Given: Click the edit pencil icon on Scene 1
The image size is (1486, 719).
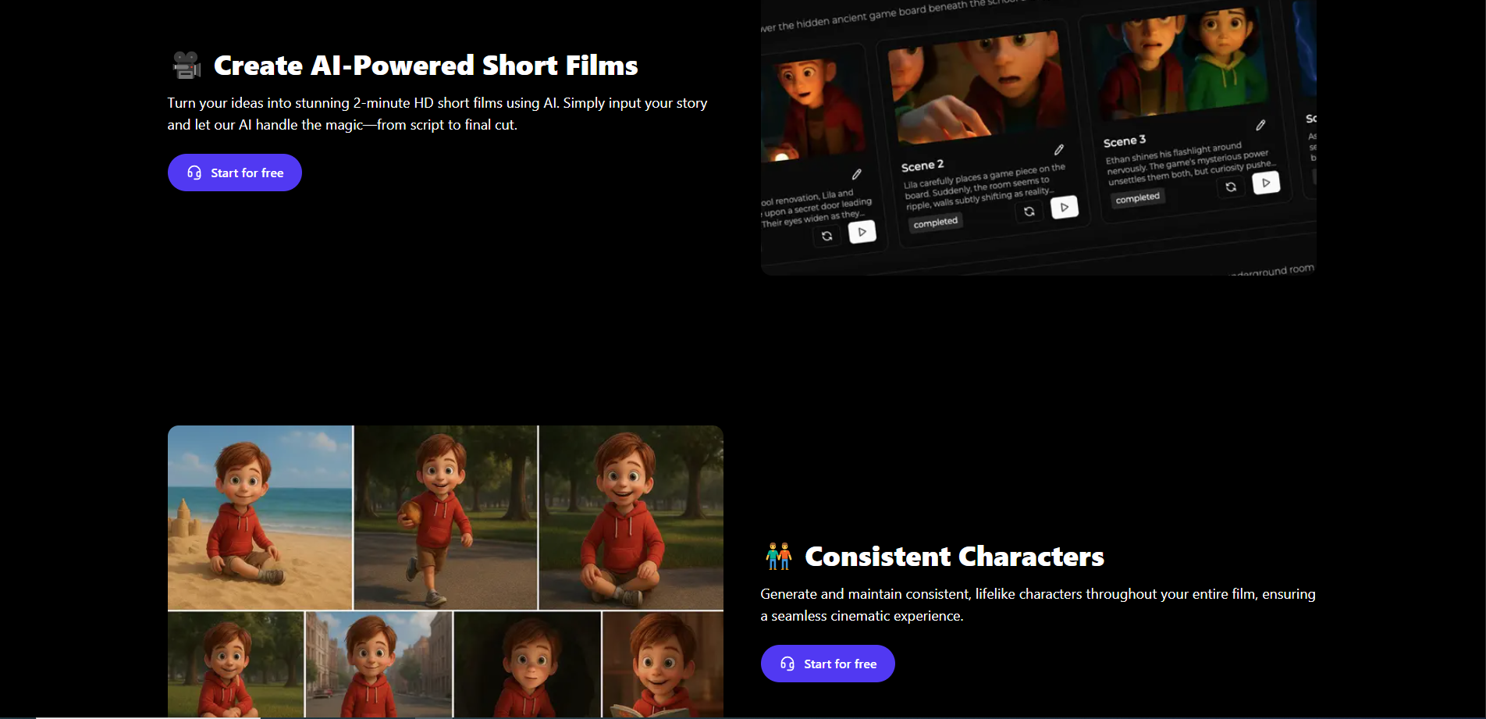Looking at the screenshot, I should click(x=857, y=173).
